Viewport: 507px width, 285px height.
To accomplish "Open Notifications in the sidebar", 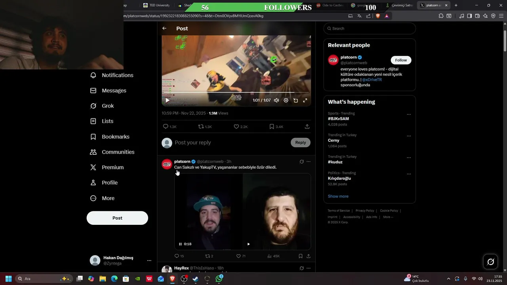I will [x=112, y=75].
